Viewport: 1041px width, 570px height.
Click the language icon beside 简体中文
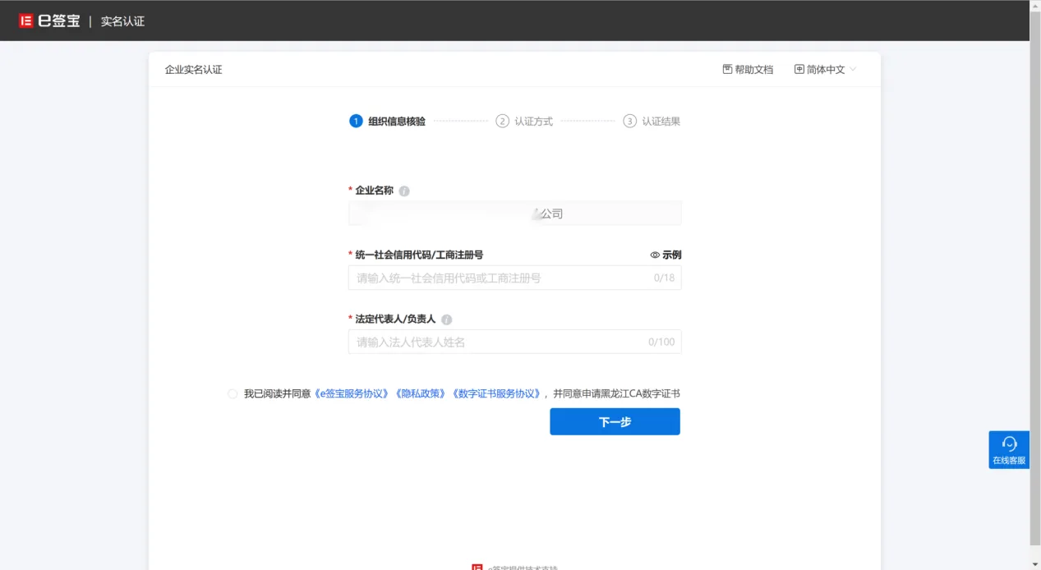coord(799,70)
